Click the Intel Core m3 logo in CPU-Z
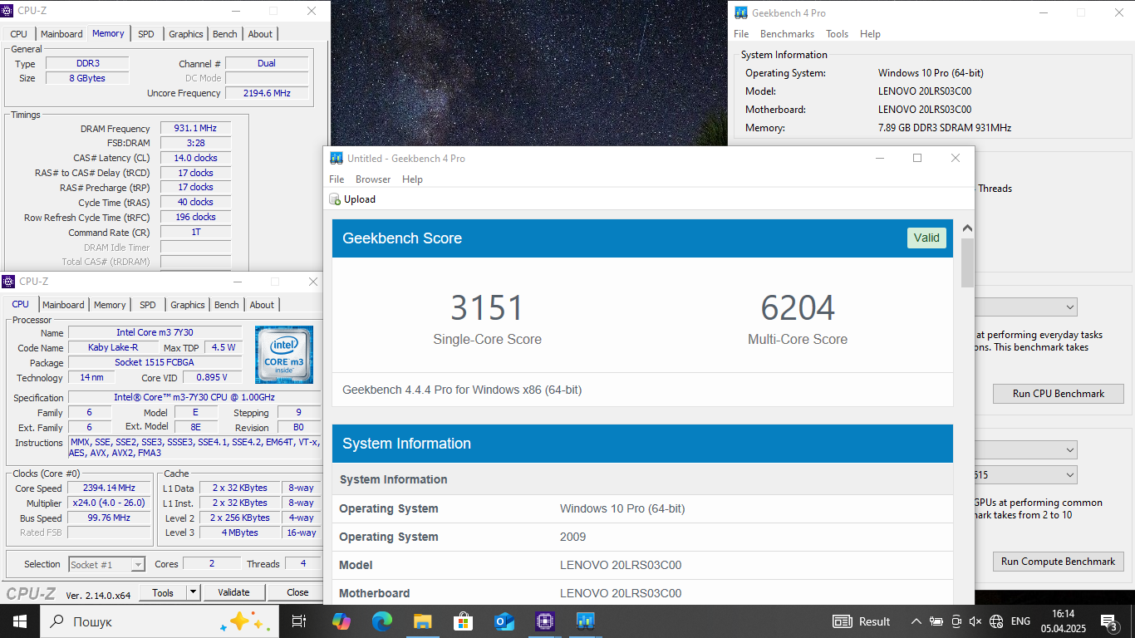Image resolution: width=1135 pixels, height=638 pixels. pyautogui.click(x=284, y=355)
